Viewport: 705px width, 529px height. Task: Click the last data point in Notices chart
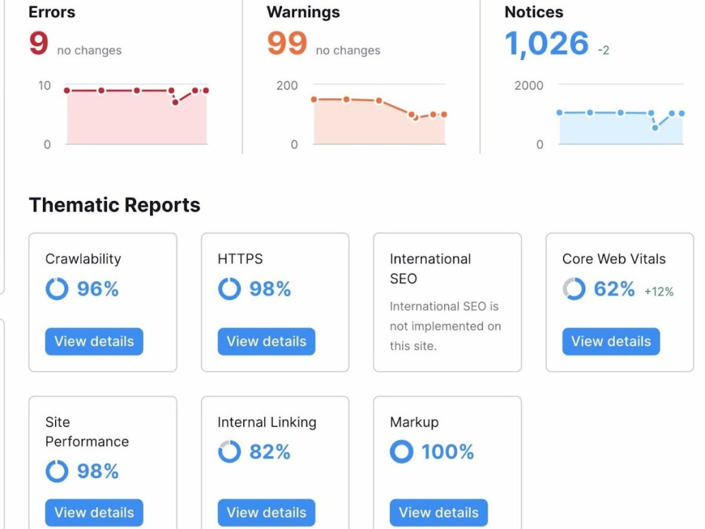(682, 114)
